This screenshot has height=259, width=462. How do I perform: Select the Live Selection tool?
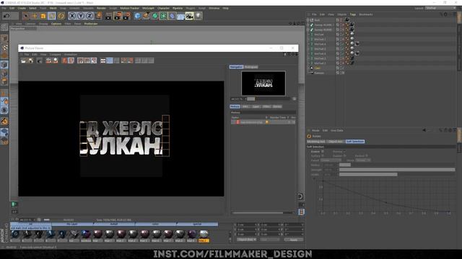[x=26, y=16]
